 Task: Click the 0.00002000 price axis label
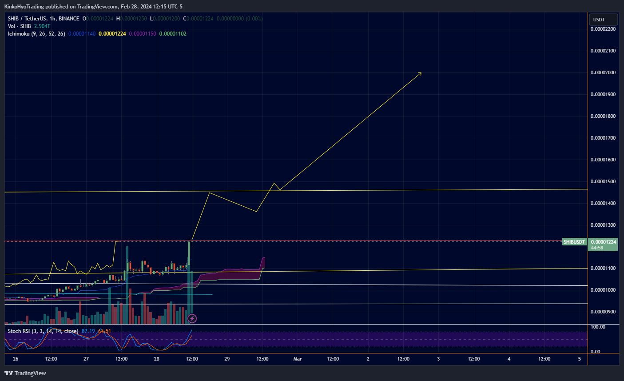603,72
